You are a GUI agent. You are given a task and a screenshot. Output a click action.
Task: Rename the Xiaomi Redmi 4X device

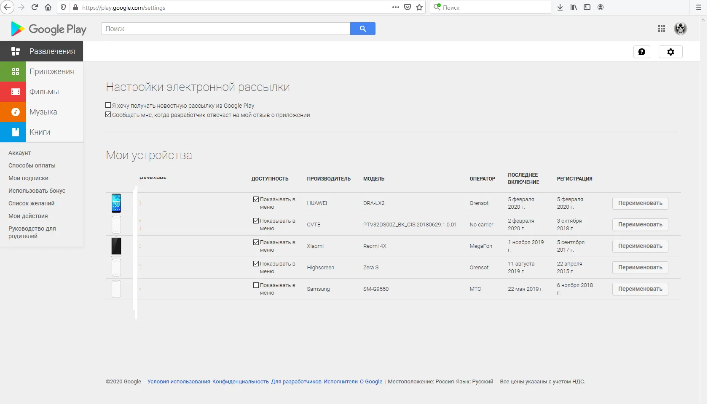(x=640, y=246)
